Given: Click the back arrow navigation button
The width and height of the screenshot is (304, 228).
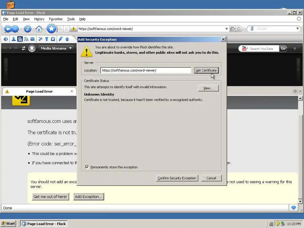Looking at the screenshot, I should point(8,29).
